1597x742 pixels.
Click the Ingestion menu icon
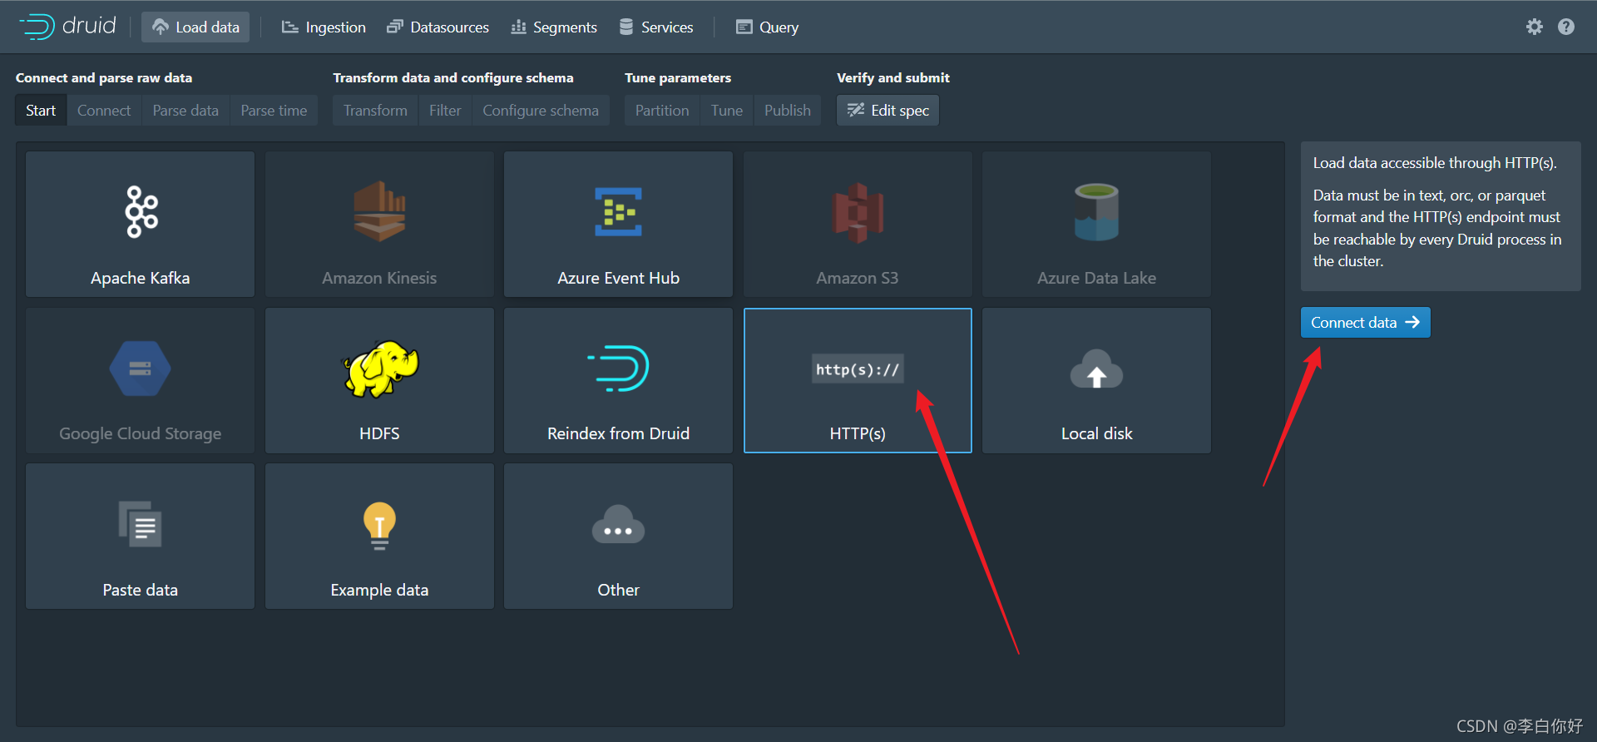pyautogui.click(x=289, y=27)
